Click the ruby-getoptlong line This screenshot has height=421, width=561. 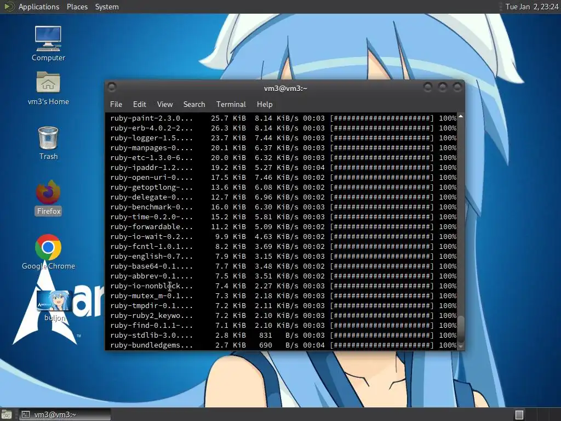(x=283, y=187)
